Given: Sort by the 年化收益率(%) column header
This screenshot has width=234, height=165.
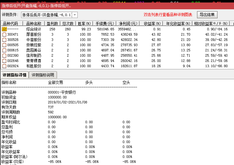Looking at the screenshot, I should [177, 24].
